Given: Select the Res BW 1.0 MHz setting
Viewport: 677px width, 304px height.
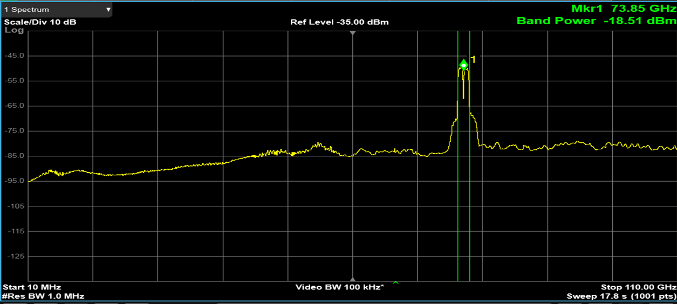Looking at the screenshot, I should 43,296.
